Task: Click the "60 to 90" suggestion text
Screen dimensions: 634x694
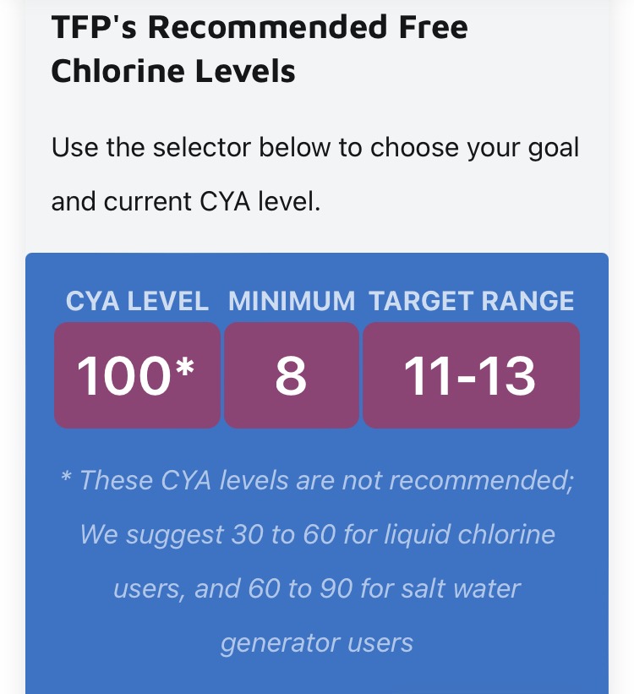Action: (300, 588)
